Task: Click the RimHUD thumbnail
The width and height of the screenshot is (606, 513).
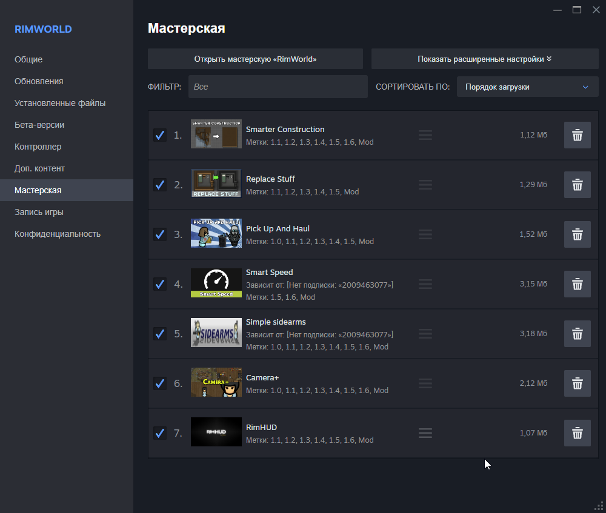Action: coord(216,431)
